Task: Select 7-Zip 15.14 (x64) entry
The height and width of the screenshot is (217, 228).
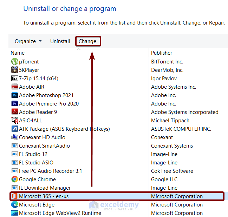Action: pyautogui.click(x=39, y=79)
